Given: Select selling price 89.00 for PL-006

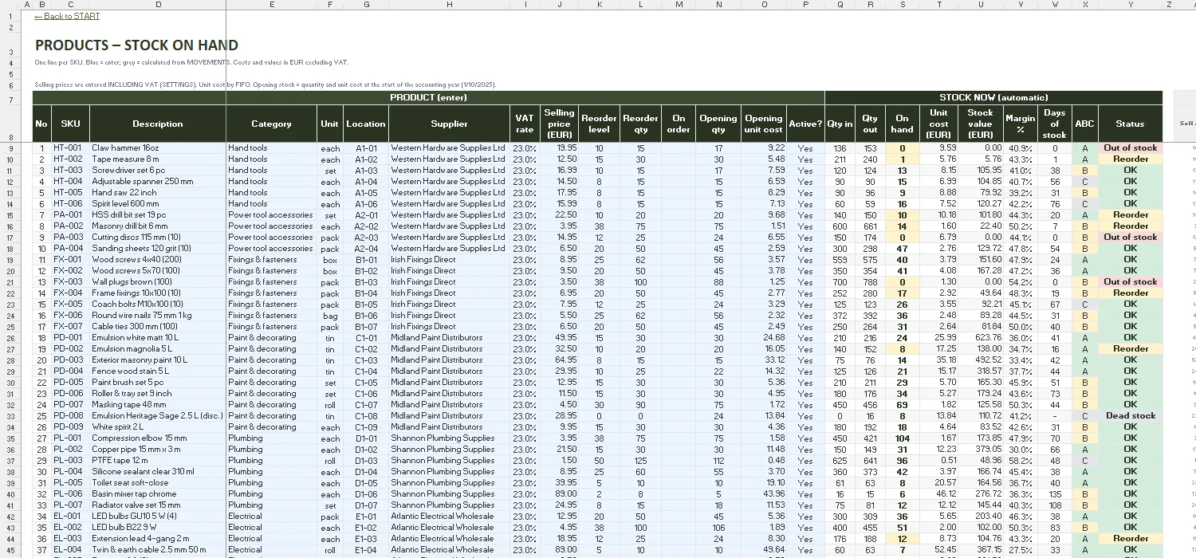Looking at the screenshot, I should [x=559, y=494].
